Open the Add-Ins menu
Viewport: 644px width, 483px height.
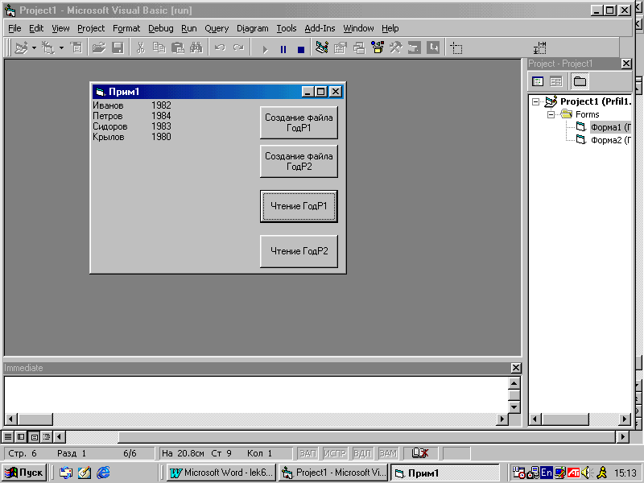tap(320, 28)
